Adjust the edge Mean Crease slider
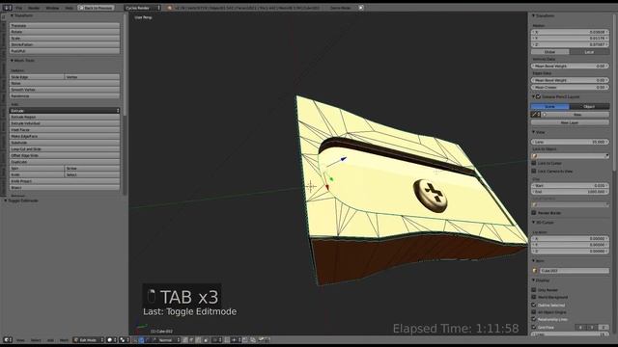Viewport: 618px width, 347px height. tap(570, 87)
